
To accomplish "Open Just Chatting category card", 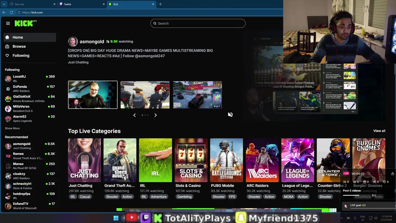I will [84, 160].
